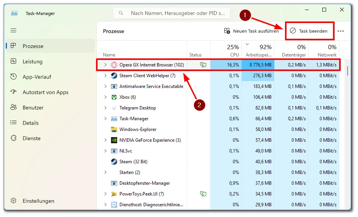The height and width of the screenshot is (217, 358).
Task: Sort by the Name column header
Action: click(142, 50)
